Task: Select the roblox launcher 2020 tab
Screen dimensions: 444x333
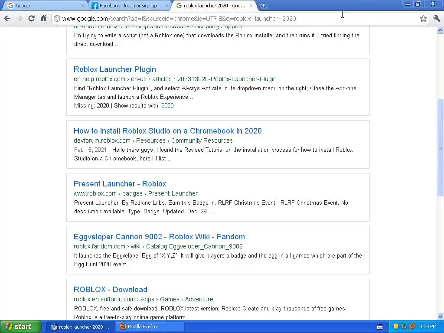Action: 214,6
